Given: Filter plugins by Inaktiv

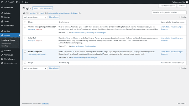Looking at the screenshot, I should (42, 13).
